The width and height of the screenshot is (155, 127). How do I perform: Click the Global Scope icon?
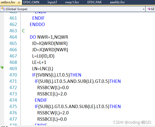point(3,9)
